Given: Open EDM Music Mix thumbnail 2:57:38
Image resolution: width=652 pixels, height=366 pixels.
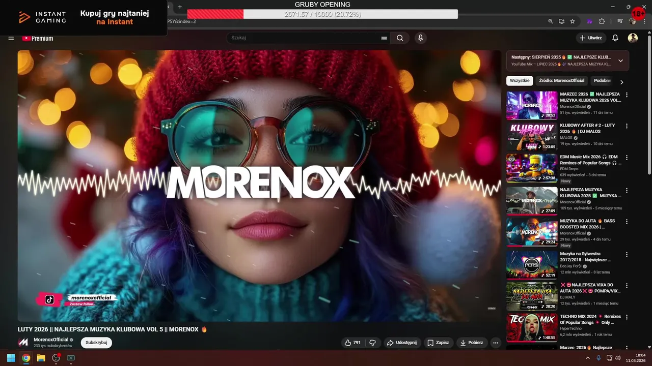Looking at the screenshot, I should click(532, 168).
